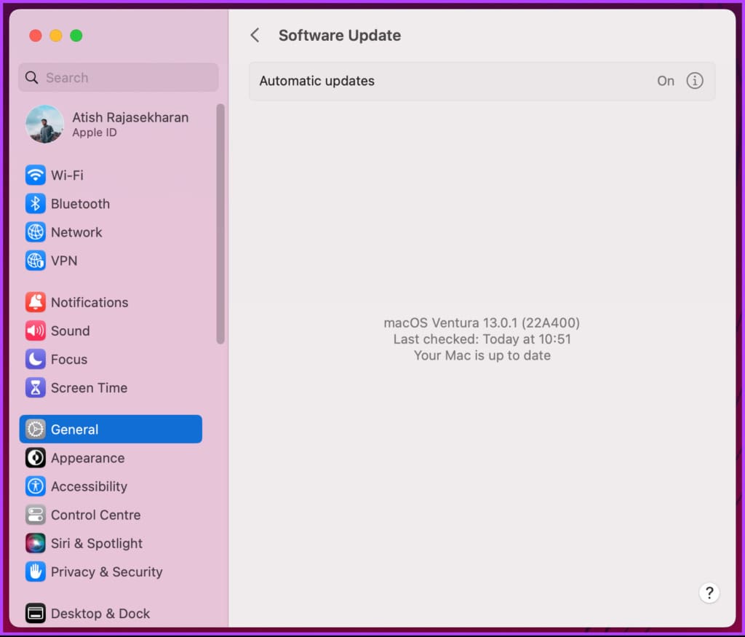Select the Bluetooth label in sidebar
Viewport: 745px width, 637px height.
tap(80, 204)
